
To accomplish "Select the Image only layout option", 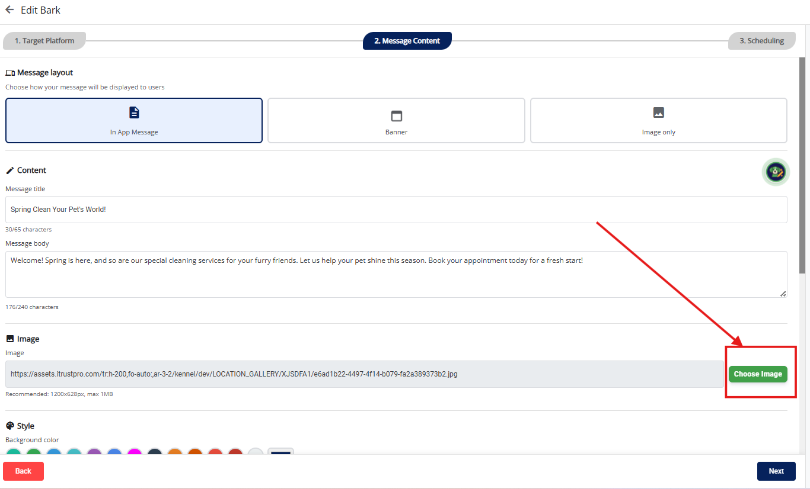I will (x=658, y=121).
